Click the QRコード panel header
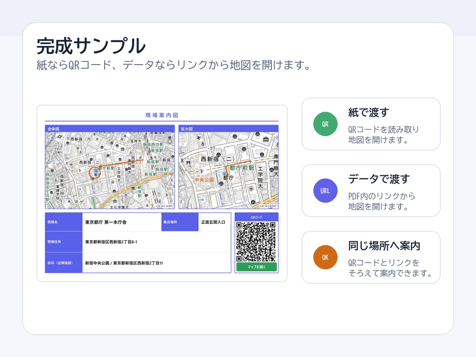Screen dimensions: 476x357 257,217
